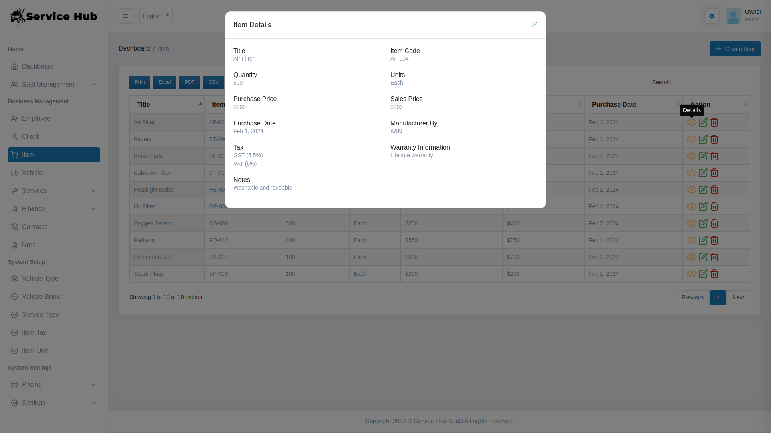Export the table using Excel button
This screenshot has height=433, width=771.
coord(165,82)
